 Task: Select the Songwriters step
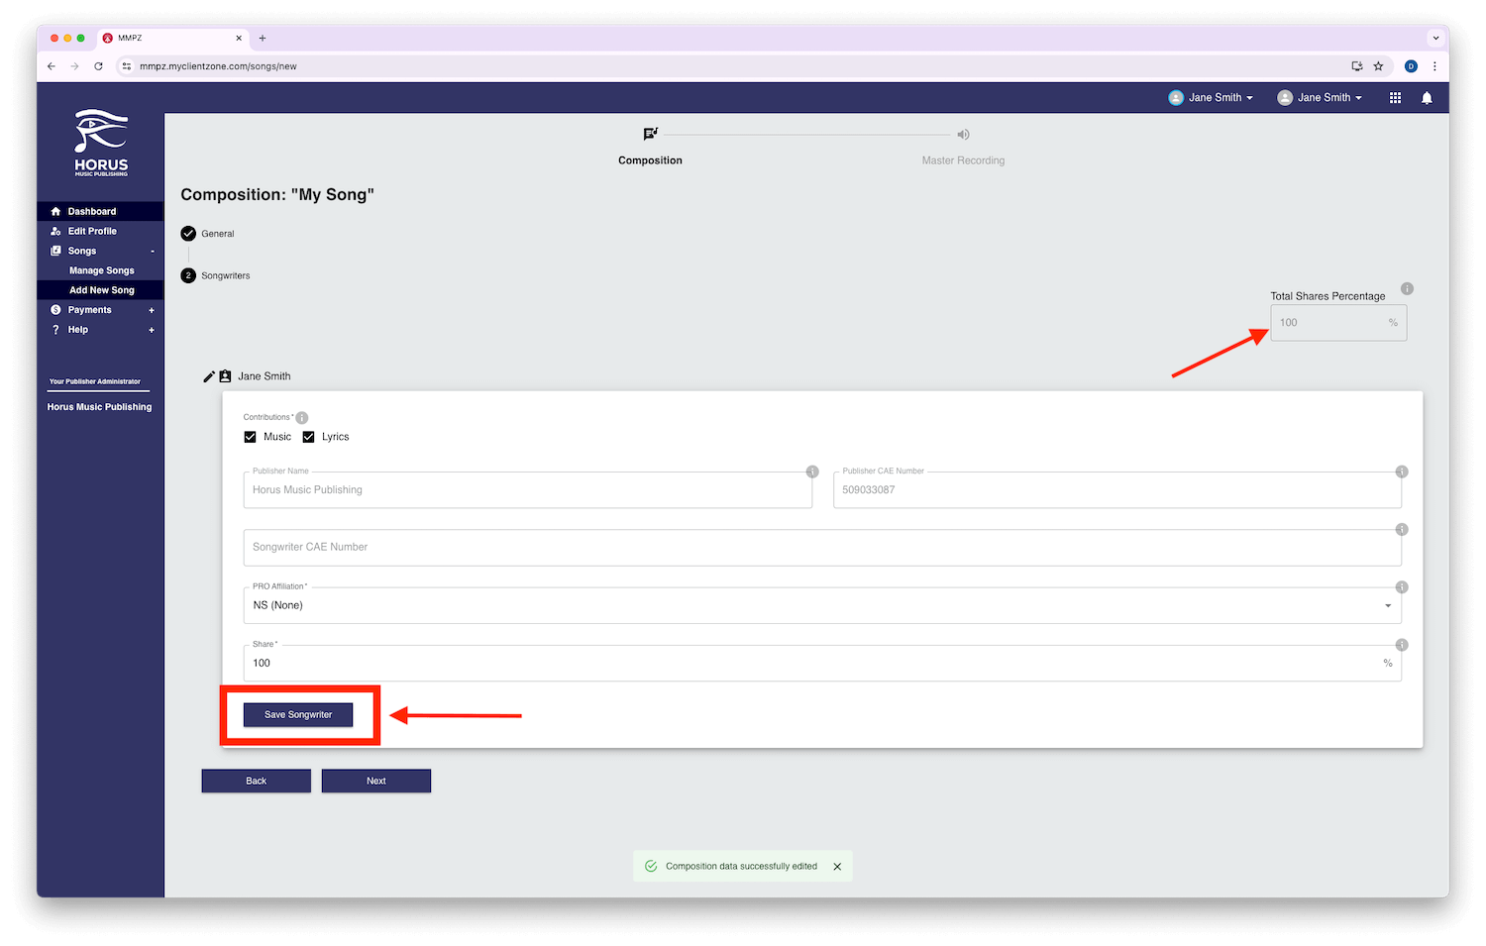coord(216,275)
